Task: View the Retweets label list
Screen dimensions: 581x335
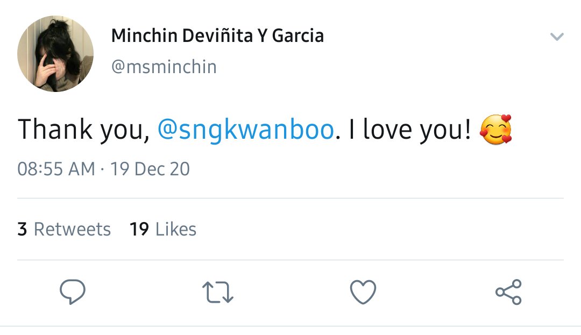Action: tap(72, 229)
